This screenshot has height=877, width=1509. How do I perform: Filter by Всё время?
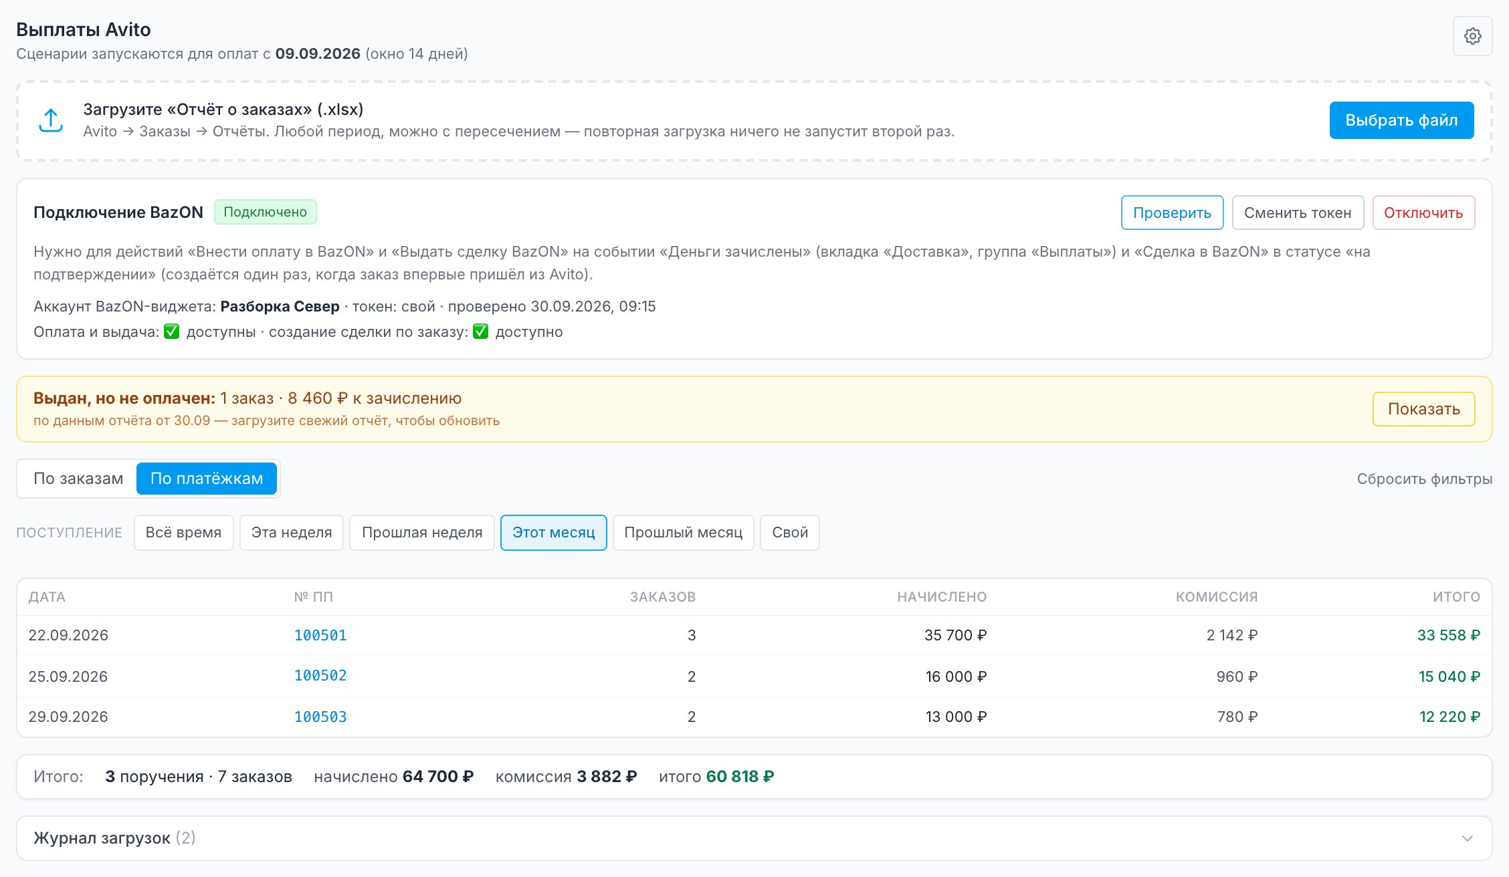183,533
